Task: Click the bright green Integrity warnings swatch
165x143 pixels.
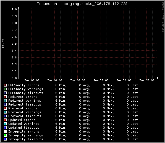Action: tap(5, 135)
